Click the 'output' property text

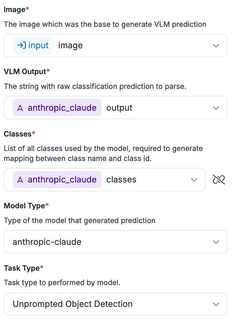tap(119, 108)
